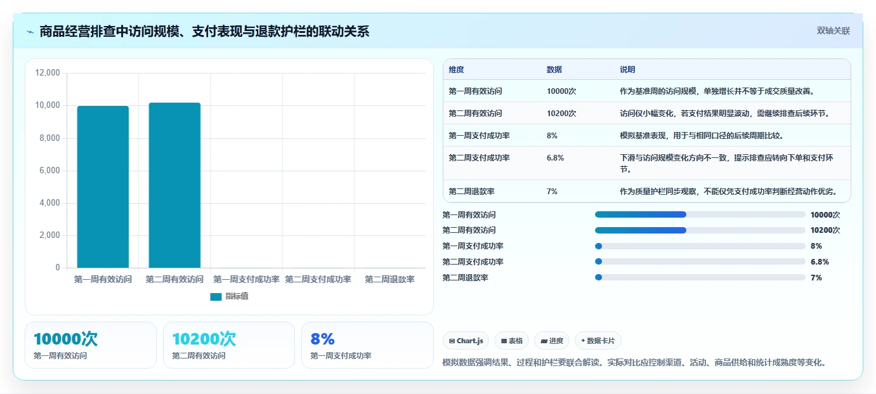The height and width of the screenshot is (394, 876).
Task: Click the 指标值 legend label
Action: point(237,296)
